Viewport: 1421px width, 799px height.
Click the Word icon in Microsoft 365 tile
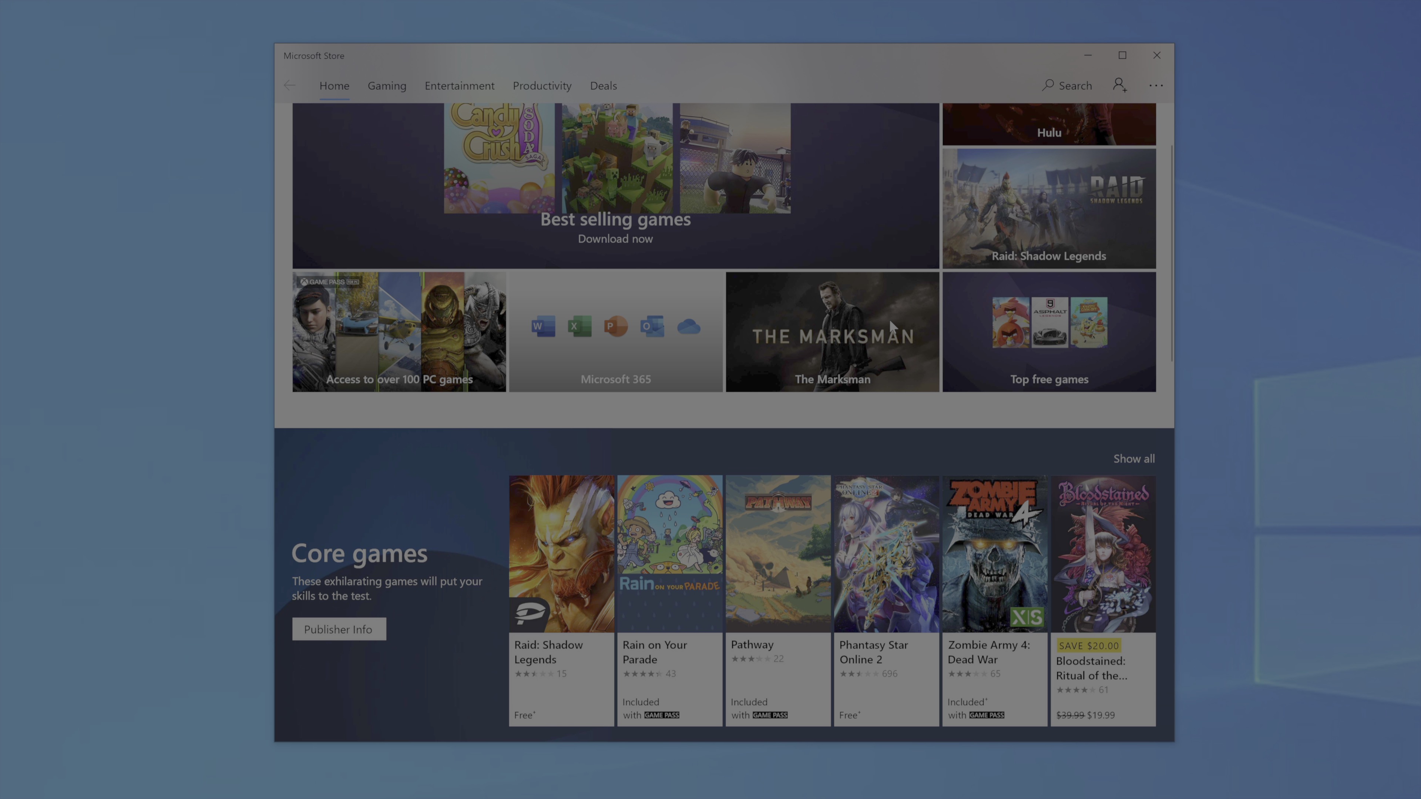click(543, 326)
